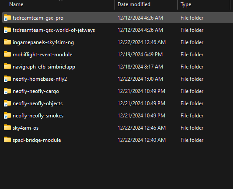Click the sky4sim-os folder icon

7,127
